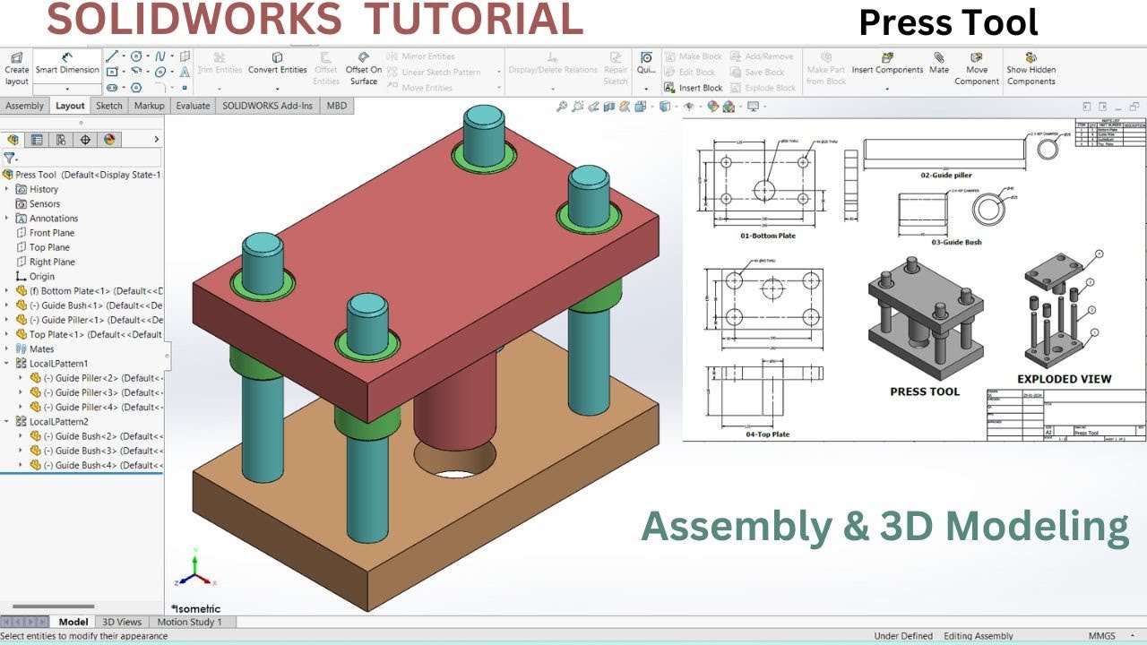This screenshot has height=645, width=1147.
Task: Select Guide Bush<4> in the tree
Action: point(97,465)
